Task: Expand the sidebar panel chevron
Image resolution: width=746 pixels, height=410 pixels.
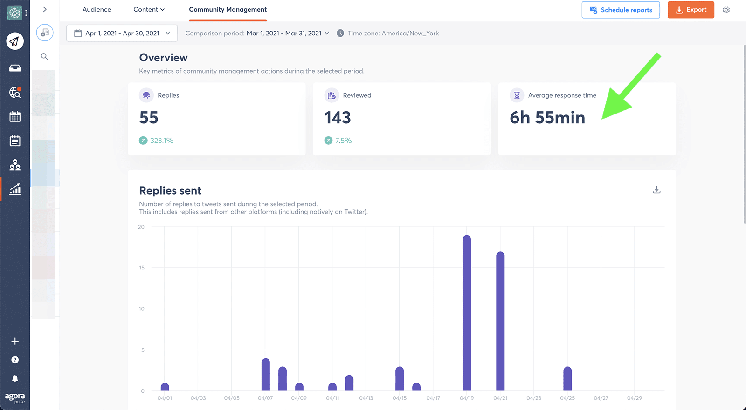Action: pyautogui.click(x=45, y=9)
